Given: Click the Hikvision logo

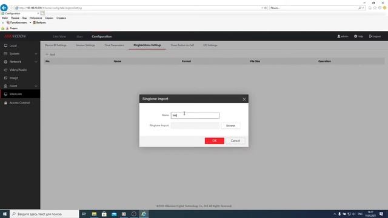Looking at the screenshot, I should pos(15,36).
